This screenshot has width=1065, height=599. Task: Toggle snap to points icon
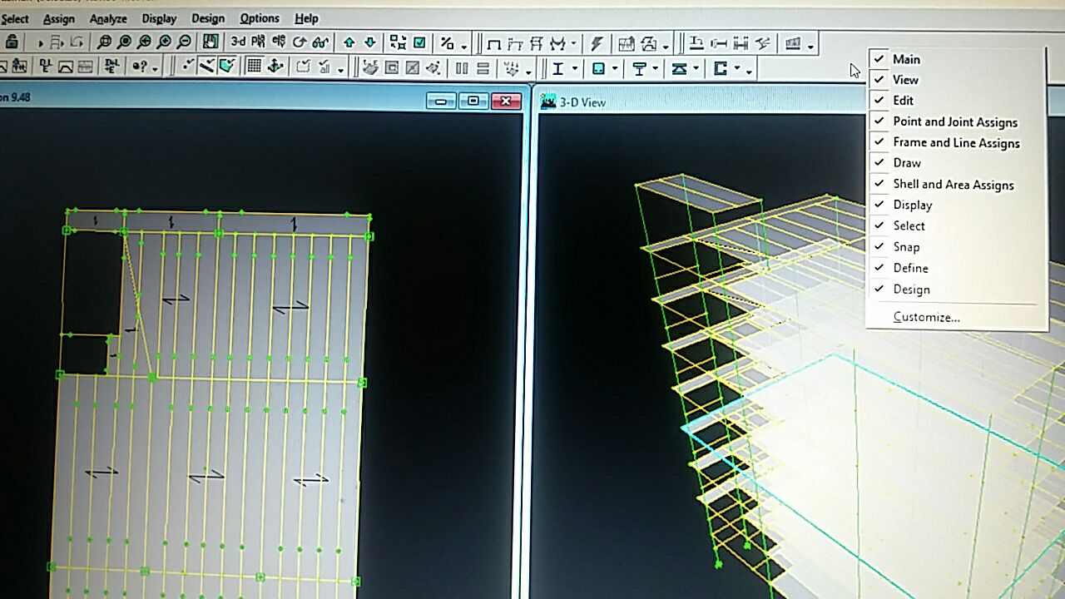click(188, 66)
